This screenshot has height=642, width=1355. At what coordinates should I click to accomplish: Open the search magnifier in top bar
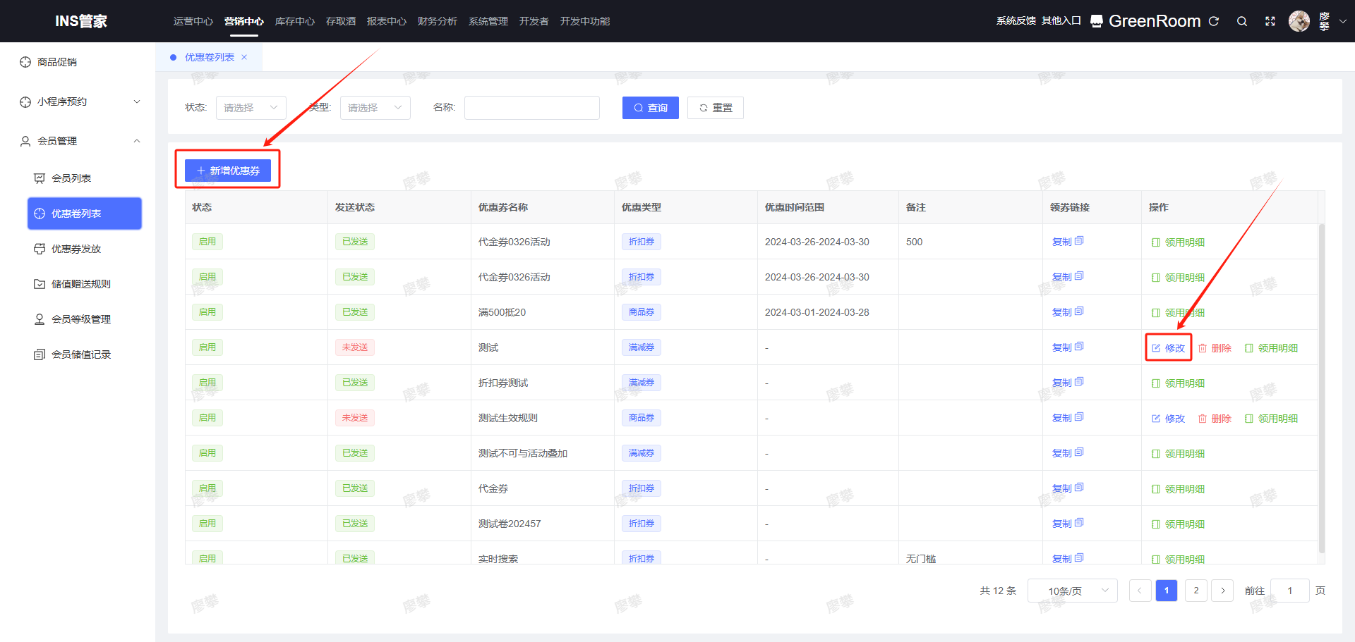1242,21
